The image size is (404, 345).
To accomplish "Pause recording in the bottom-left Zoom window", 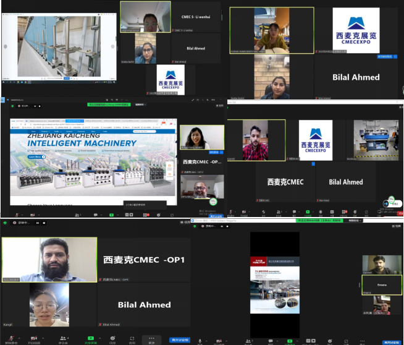I will pyautogui.click(x=38, y=223).
